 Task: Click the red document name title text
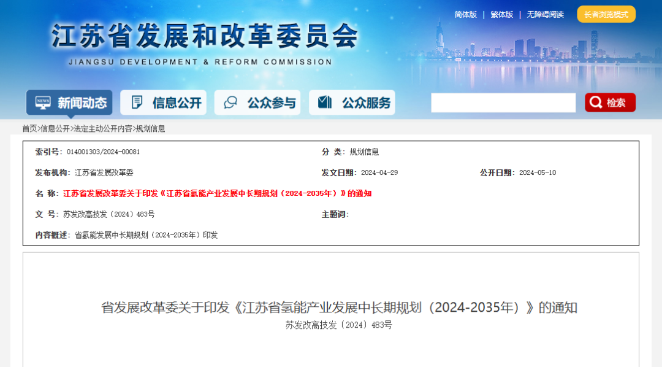point(218,194)
